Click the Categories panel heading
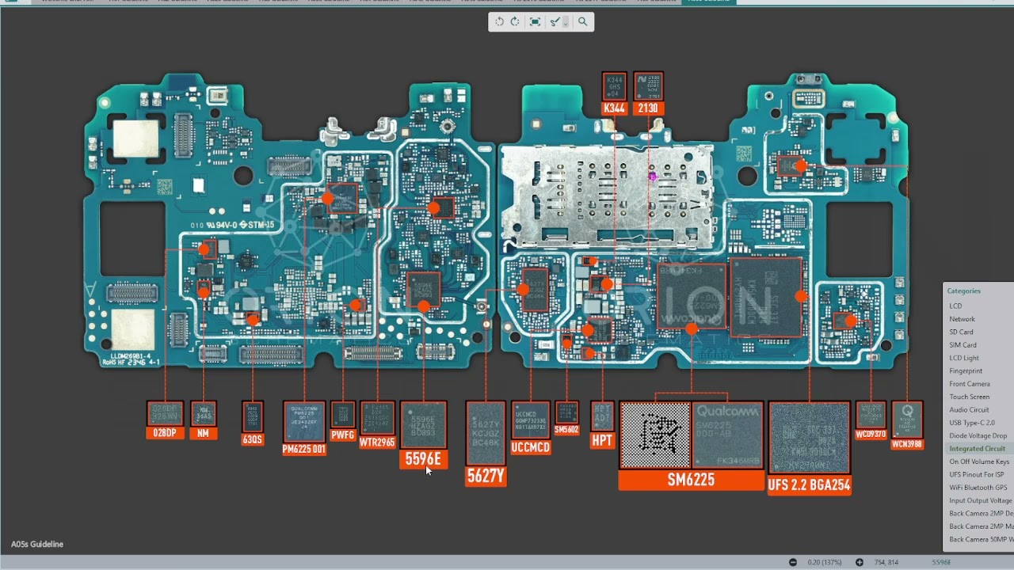 [964, 291]
